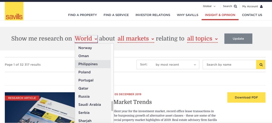Select Philippines from the country list
The height and width of the screenshot is (123, 272).
(x=88, y=64)
